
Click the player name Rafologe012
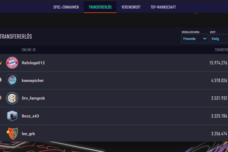[x=33, y=63]
